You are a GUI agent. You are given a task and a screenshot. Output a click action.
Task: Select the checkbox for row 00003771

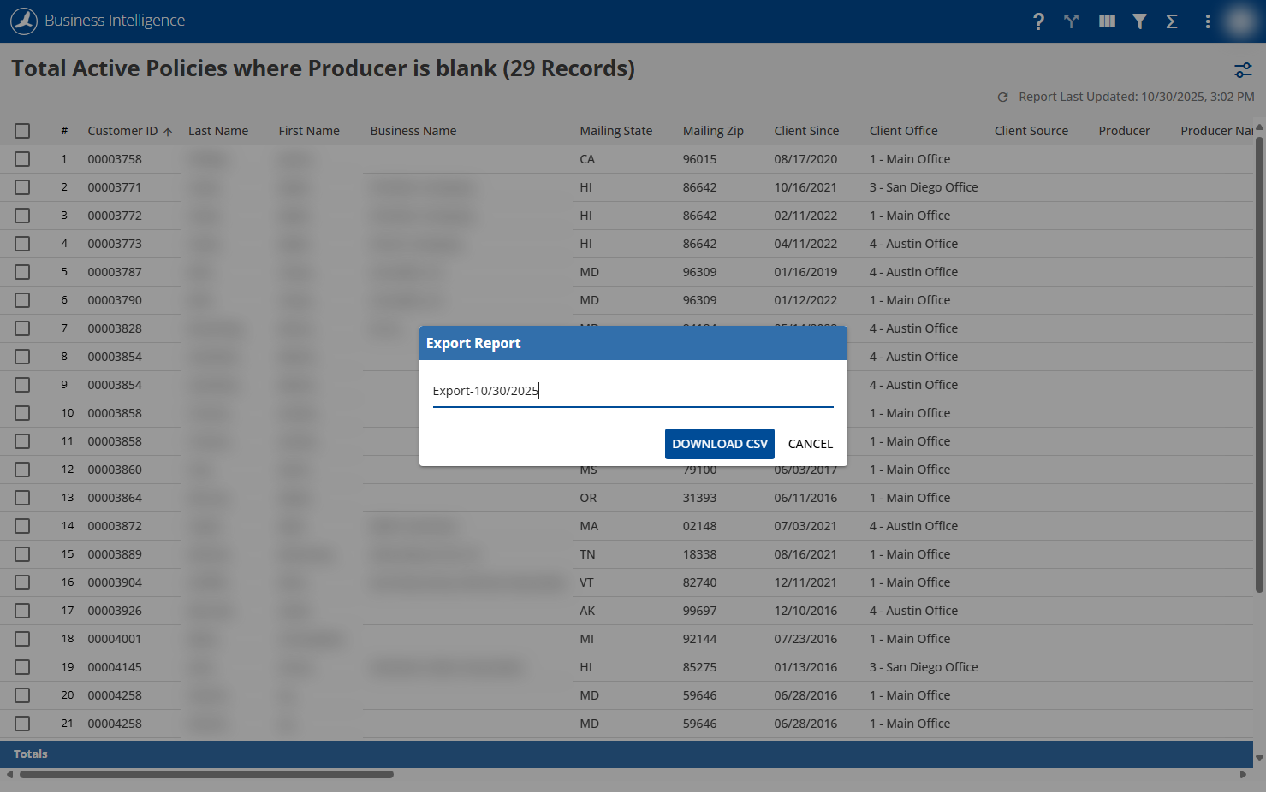pos(22,187)
